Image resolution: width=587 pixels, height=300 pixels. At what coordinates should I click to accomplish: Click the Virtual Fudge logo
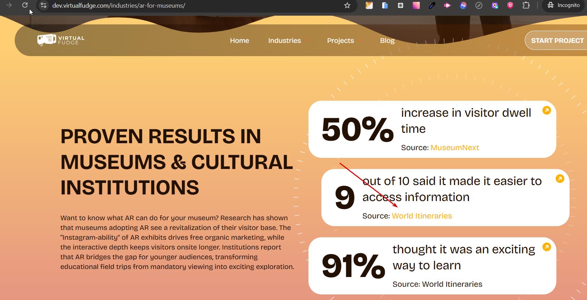coord(61,40)
